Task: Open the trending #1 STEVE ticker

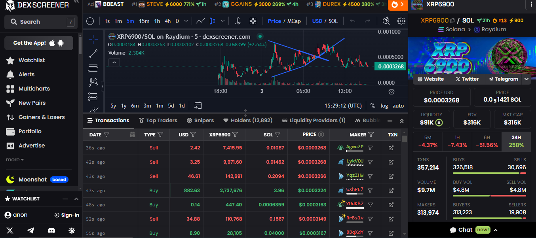Action: click(x=169, y=4)
